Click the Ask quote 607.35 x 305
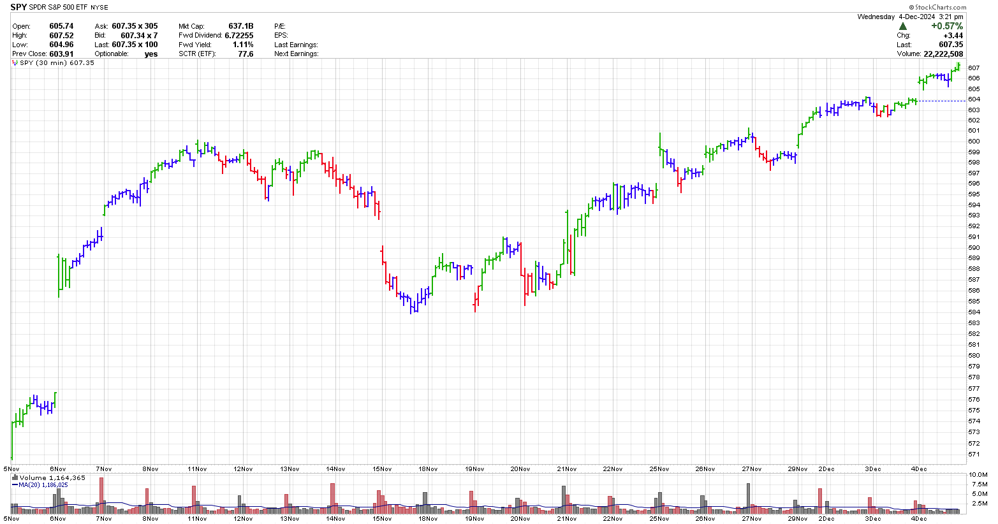 point(135,26)
